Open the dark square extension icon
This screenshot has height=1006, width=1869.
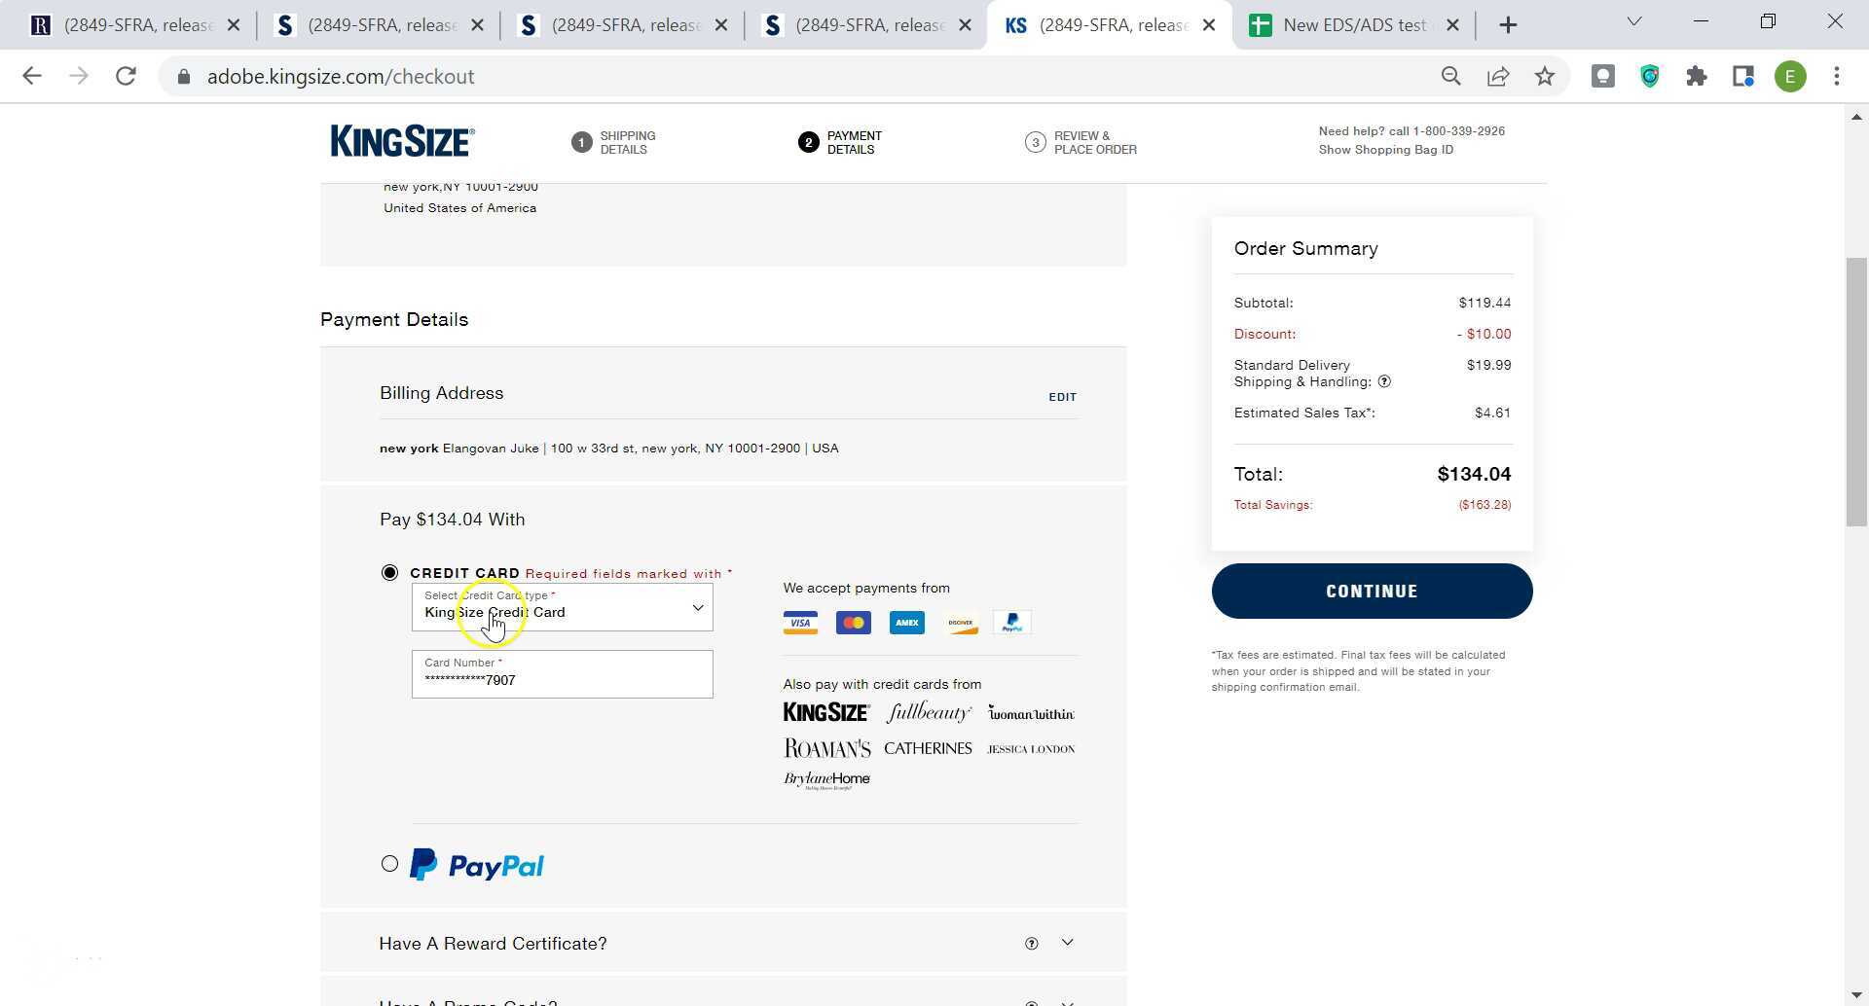point(1602,76)
